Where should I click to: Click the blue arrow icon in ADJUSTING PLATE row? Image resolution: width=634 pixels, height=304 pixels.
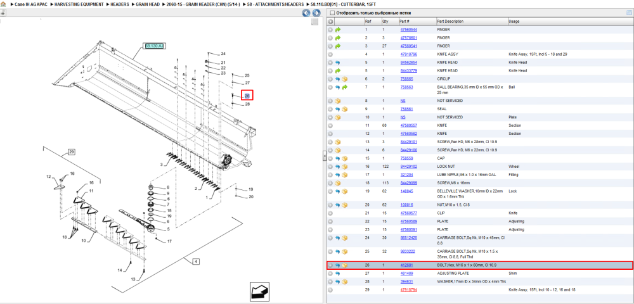[338, 274]
